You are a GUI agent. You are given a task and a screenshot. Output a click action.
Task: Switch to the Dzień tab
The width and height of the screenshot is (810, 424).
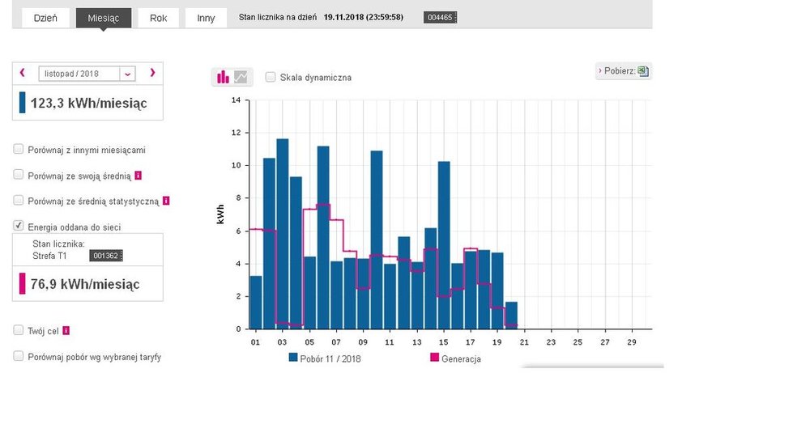coord(45,18)
